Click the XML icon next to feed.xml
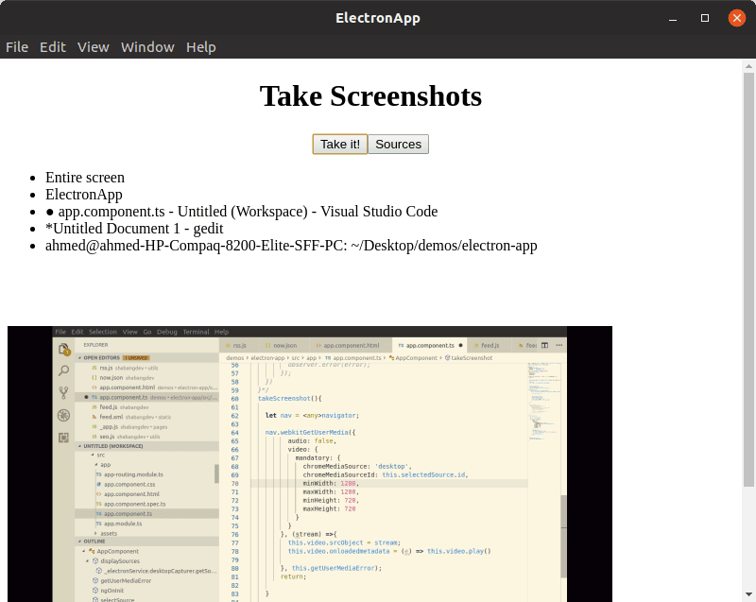The image size is (756, 602). [95, 417]
